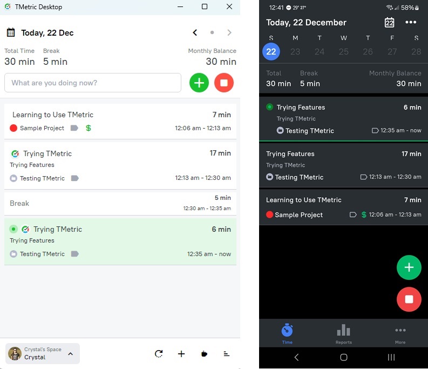Screen dimensions: 428x369
Task: Click the tag icon on the running Desktop entry
Action: pos(75,254)
